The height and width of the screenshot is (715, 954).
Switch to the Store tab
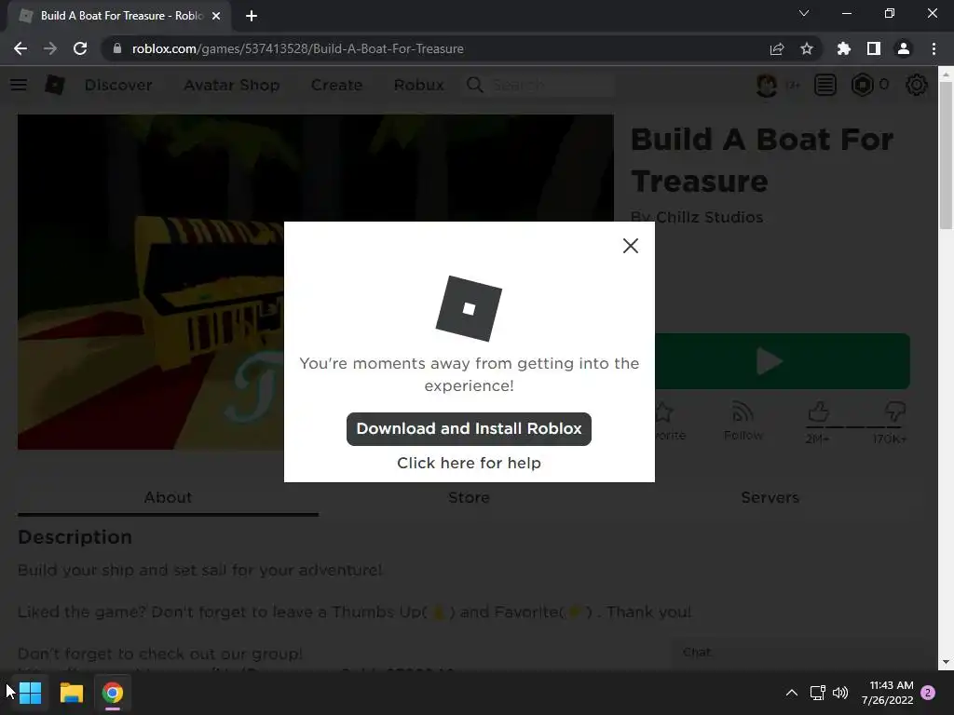(470, 497)
